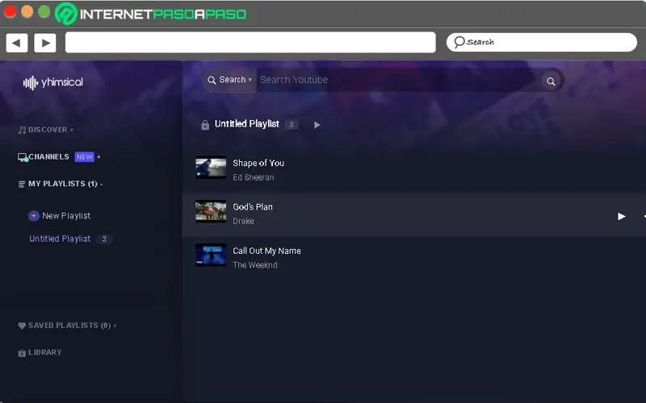
Task: Click the 3 count badge in sidebar
Action: click(104, 239)
